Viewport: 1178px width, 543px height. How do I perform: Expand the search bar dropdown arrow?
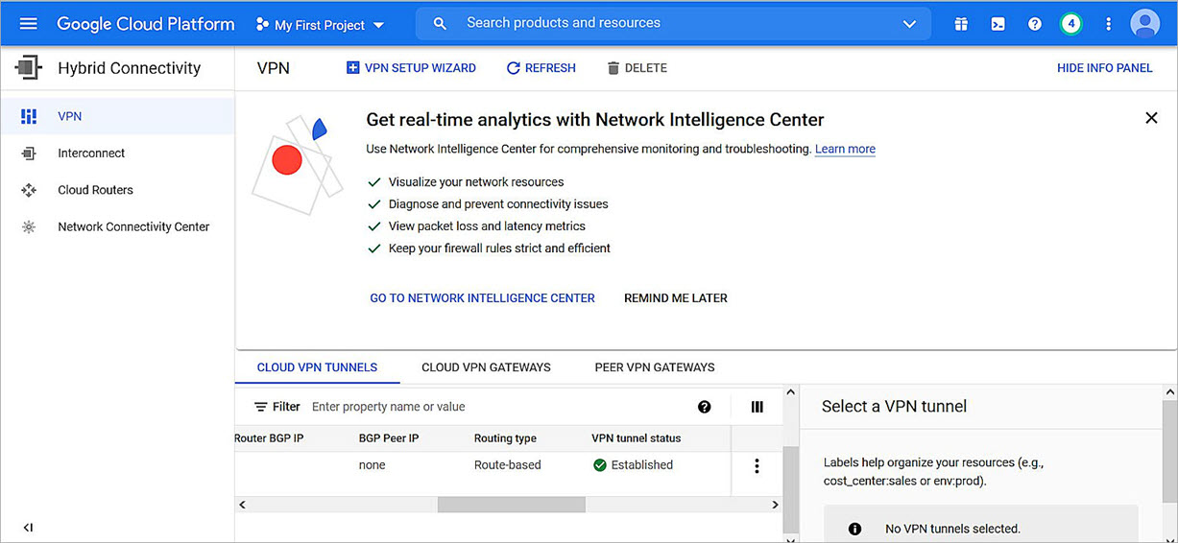(x=909, y=24)
